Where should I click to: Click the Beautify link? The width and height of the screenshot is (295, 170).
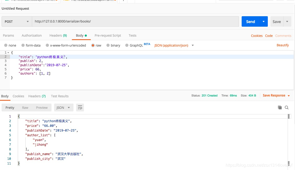coord(283,45)
